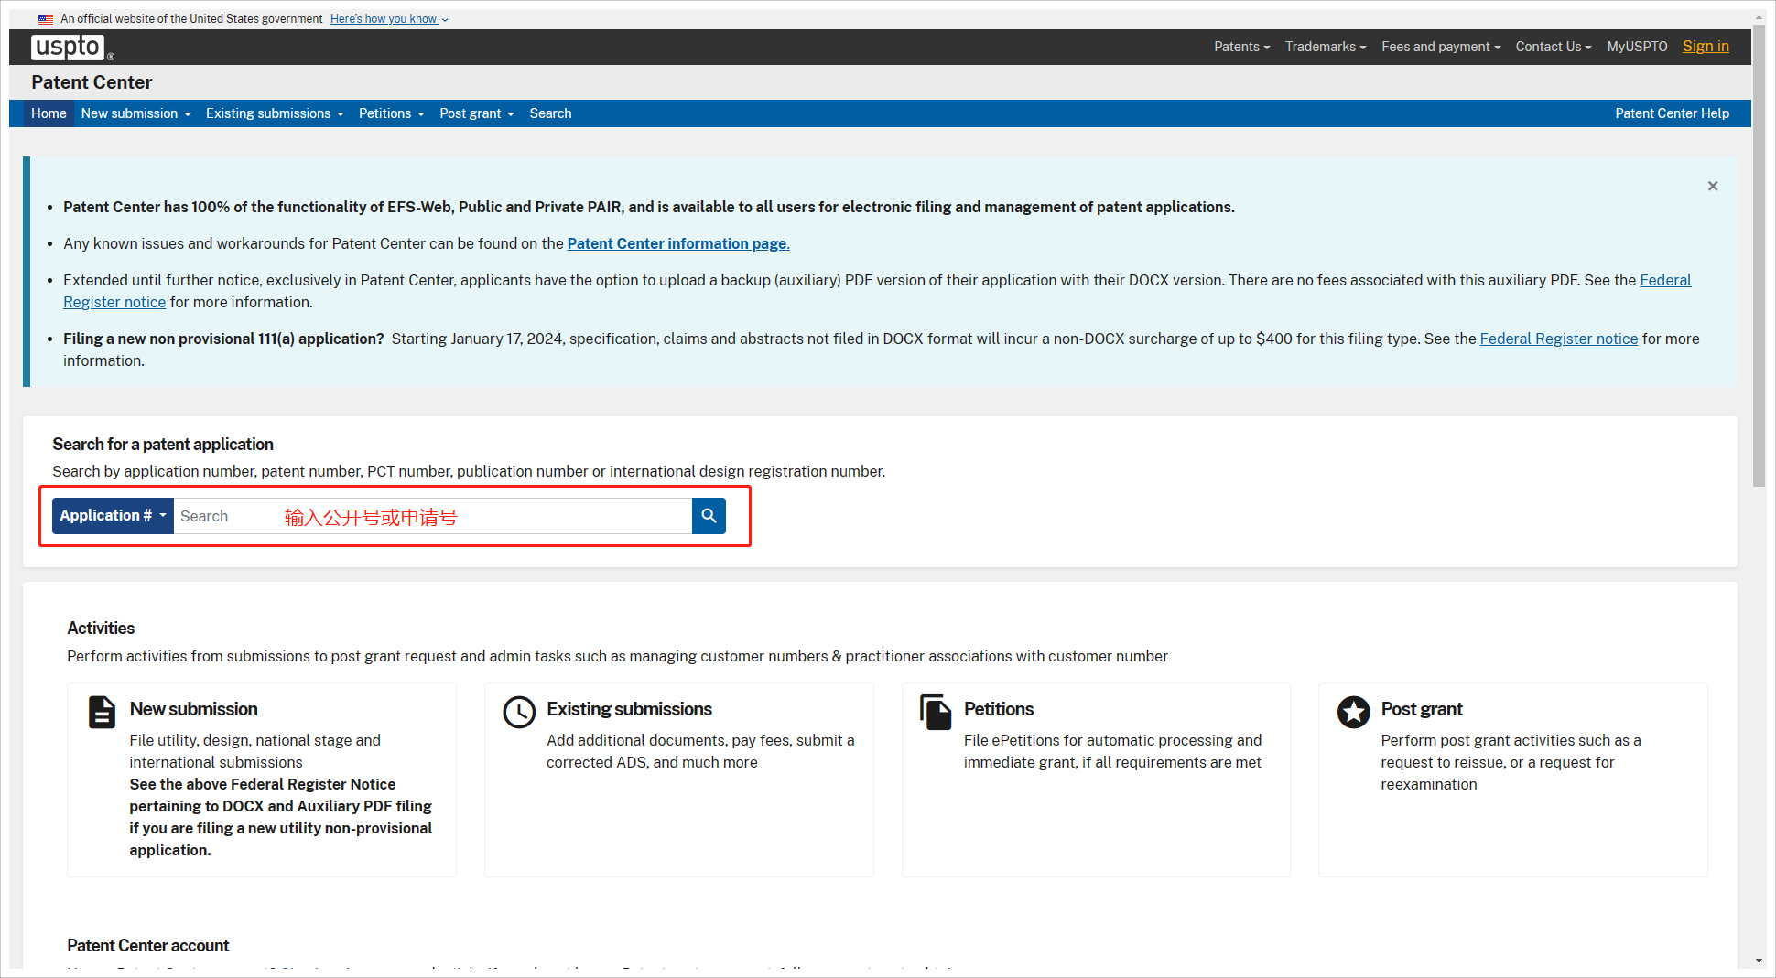Click into the patent Search input field
Image resolution: width=1776 pixels, height=978 pixels.
click(x=432, y=516)
